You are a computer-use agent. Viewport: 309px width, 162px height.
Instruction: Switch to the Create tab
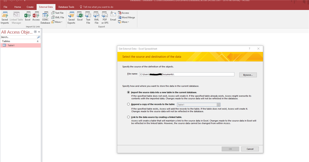point(30,7)
